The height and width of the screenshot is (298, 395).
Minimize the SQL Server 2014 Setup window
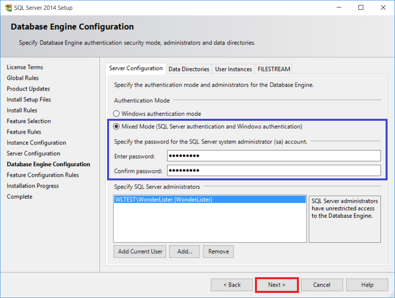pyautogui.click(x=339, y=7)
